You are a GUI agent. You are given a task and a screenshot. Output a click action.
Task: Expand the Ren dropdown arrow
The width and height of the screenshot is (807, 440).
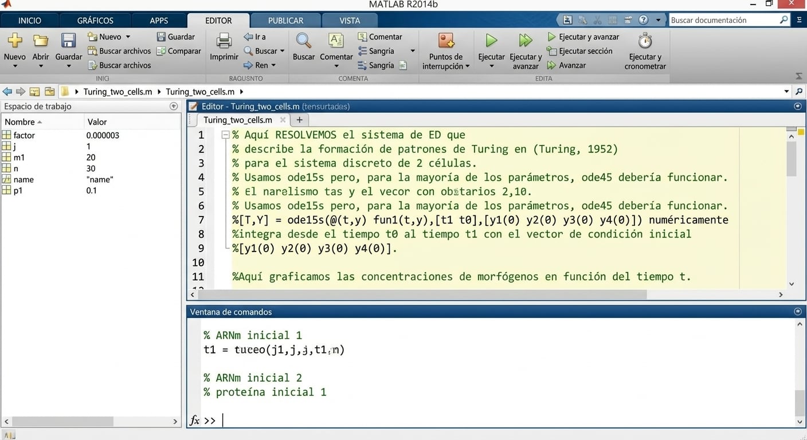pos(273,65)
